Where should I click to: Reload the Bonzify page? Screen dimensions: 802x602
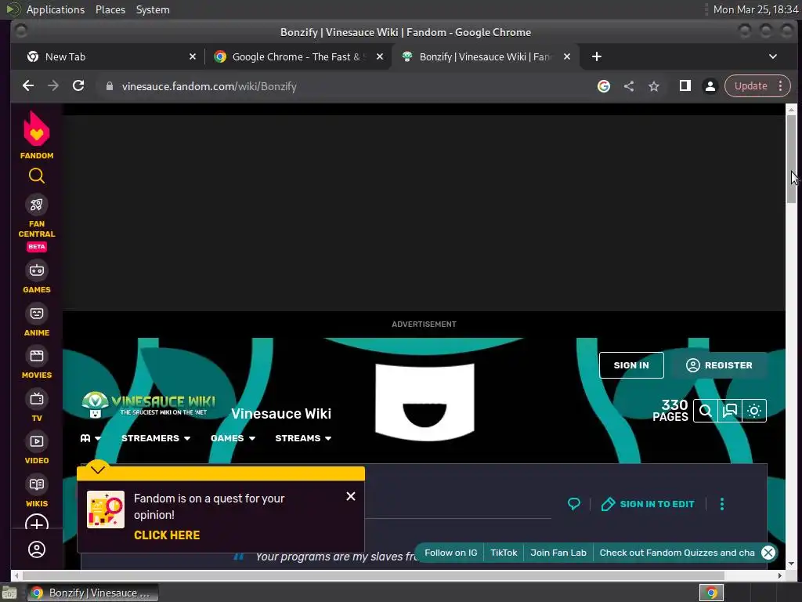78,86
